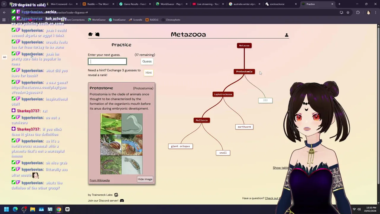The height and width of the screenshot is (214, 380).
Task: Open File Explorer from the taskbar
Action: tap(33, 209)
